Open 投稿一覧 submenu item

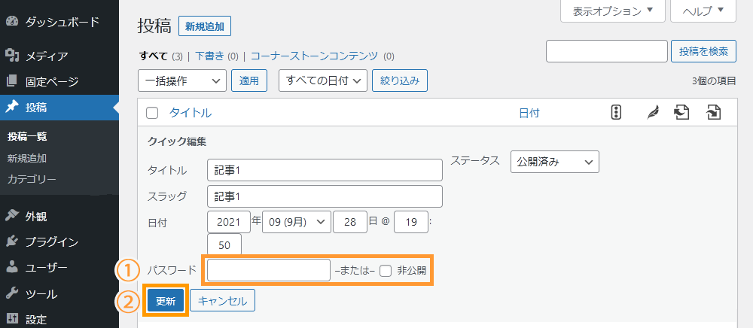(27, 137)
